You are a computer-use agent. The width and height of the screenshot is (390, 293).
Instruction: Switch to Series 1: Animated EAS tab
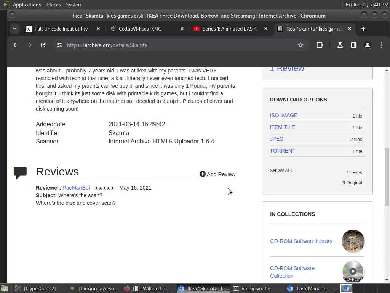tap(230, 29)
